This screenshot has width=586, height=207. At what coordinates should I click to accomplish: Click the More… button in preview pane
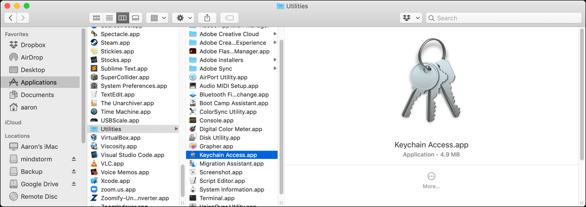click(x=431, y=180)
